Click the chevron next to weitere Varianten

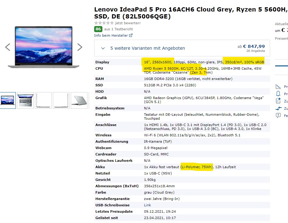103,48
